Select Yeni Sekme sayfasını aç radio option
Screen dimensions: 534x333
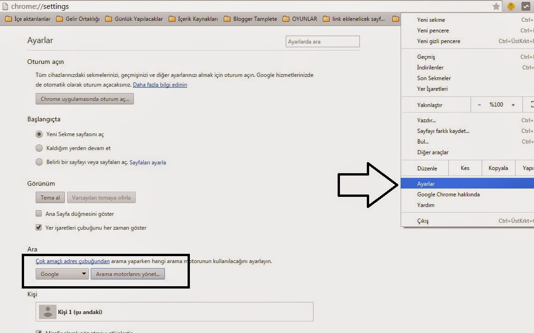[x=39, y=134]
